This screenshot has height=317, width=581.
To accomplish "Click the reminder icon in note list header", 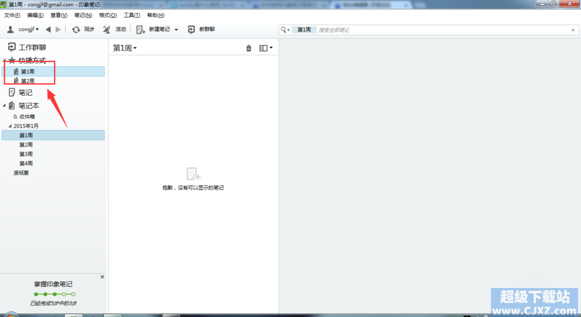I will click(x=249, y=48).
